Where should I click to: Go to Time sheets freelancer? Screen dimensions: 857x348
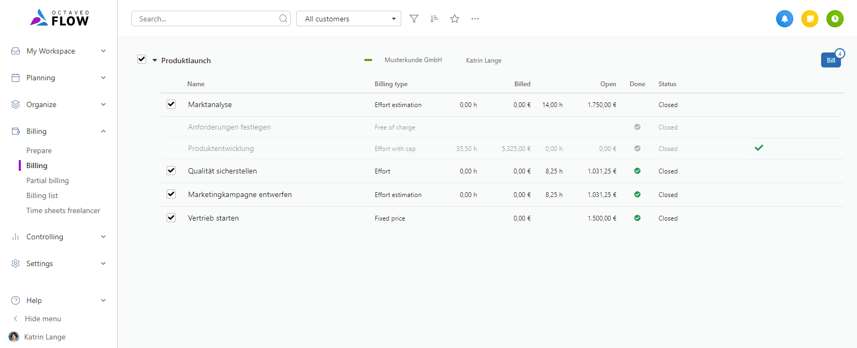tap(63, 210)
